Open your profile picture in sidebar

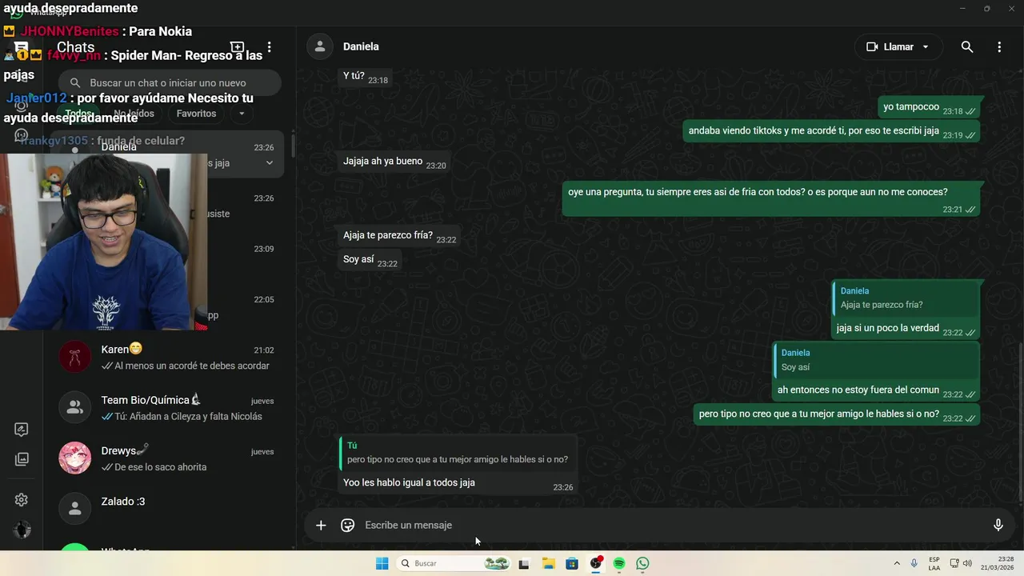click(22, 530)
